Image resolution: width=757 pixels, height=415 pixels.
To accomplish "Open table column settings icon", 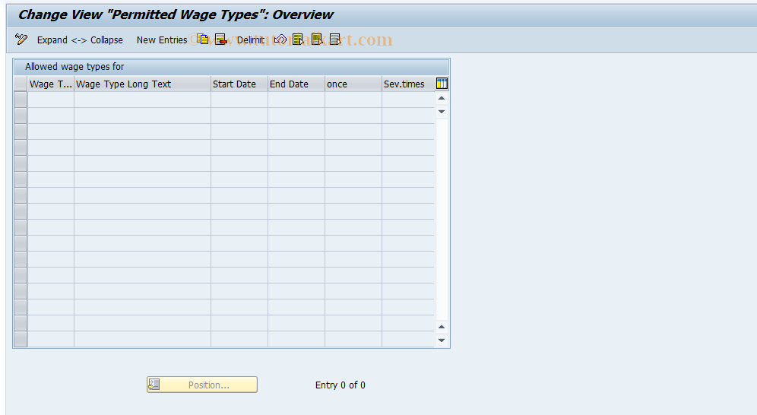I will (x=442, y=84).
